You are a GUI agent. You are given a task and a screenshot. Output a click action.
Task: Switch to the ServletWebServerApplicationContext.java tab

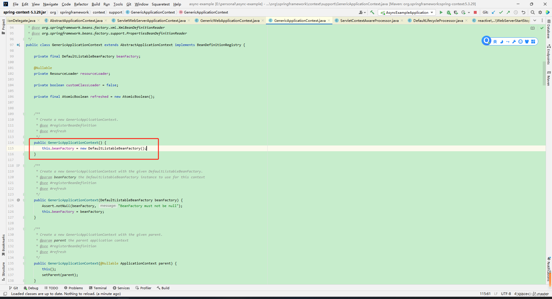(150, 20)
